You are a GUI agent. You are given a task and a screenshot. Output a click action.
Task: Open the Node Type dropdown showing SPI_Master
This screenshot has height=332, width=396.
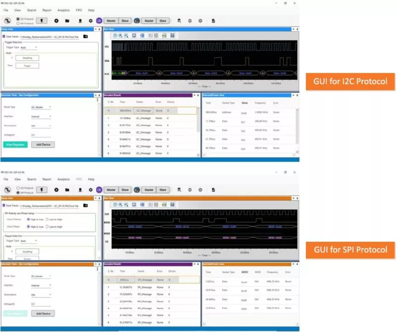pos(42,276)
